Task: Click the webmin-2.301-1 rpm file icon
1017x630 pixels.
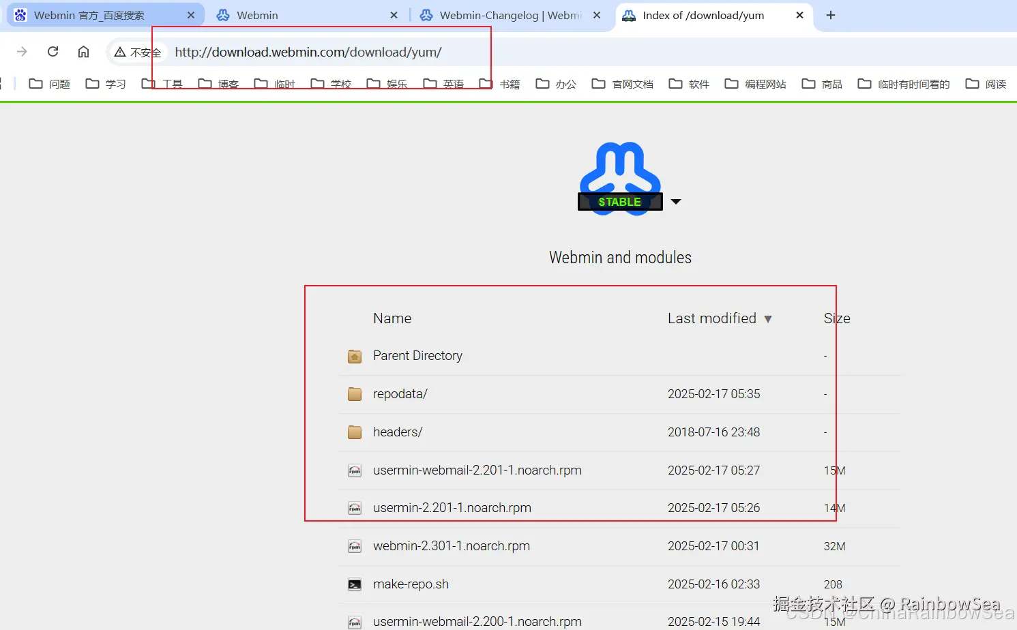Action: (355, 546)
